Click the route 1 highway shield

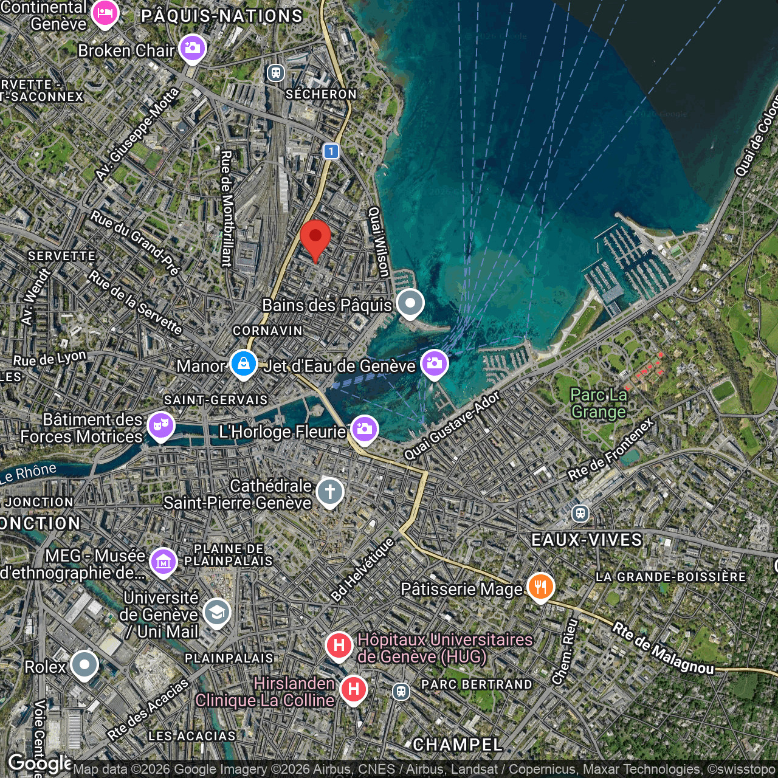point(331,151)
